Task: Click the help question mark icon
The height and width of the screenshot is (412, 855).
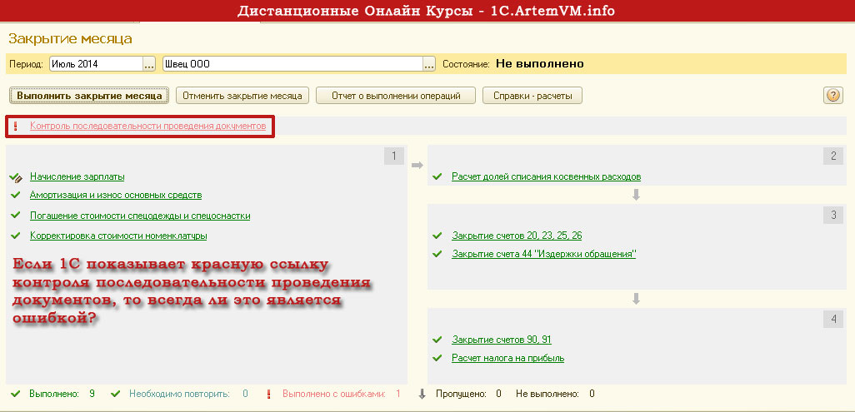Action: [x=832, y=96]
